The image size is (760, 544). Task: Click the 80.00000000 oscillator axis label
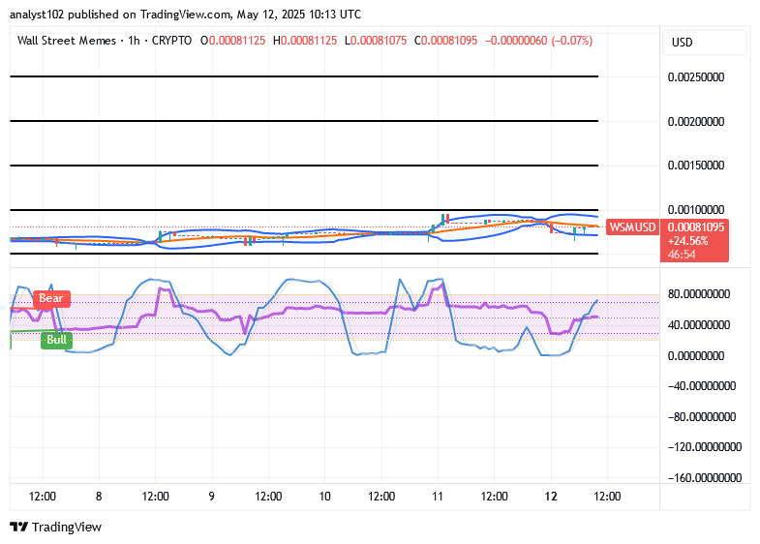tap(699, 294)
